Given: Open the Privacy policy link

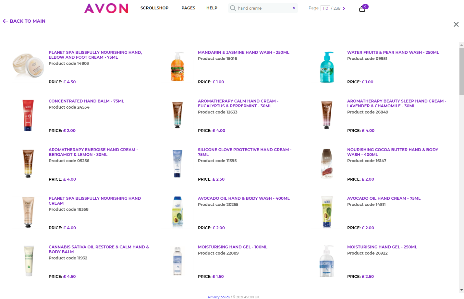Looking at the screenshot, I should 219,297.
